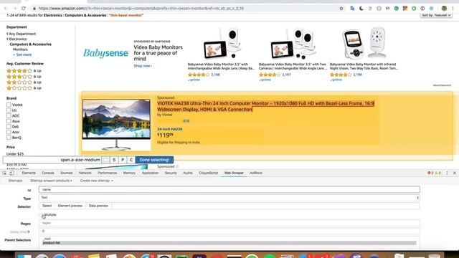
Task: Click the Data preview button
Action: pos(98,206)
